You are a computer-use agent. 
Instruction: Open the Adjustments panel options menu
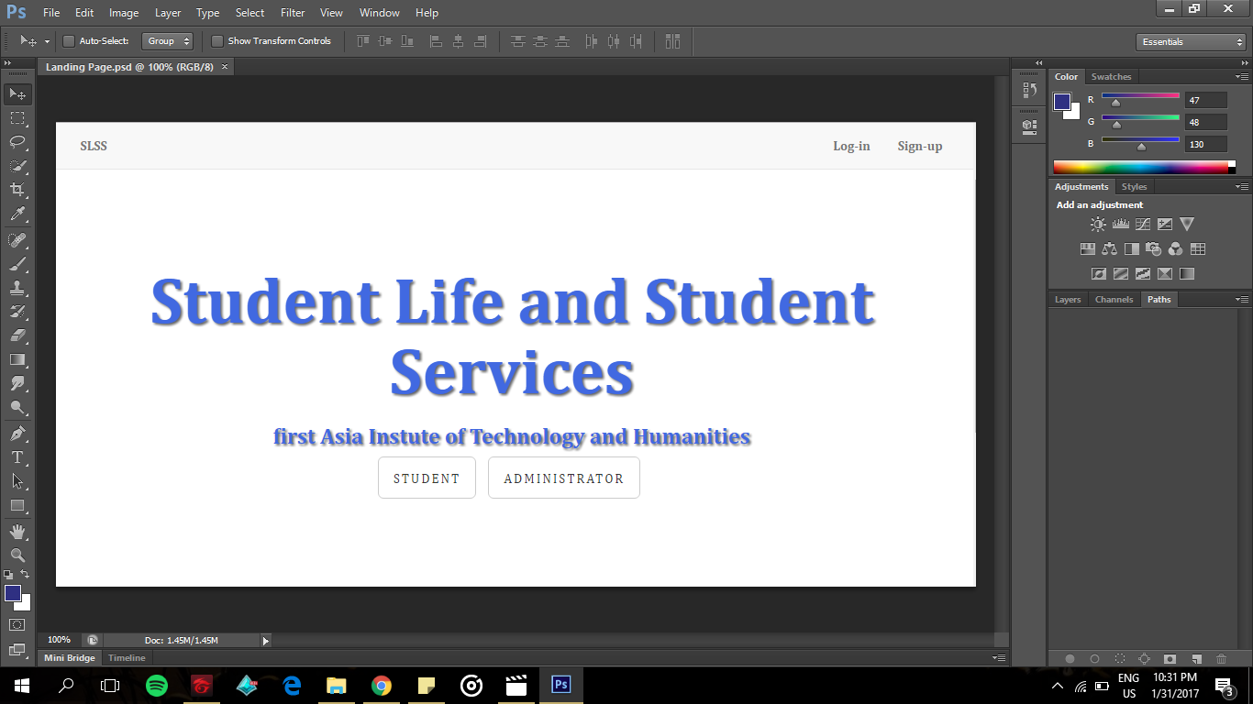click(1241, 187)
